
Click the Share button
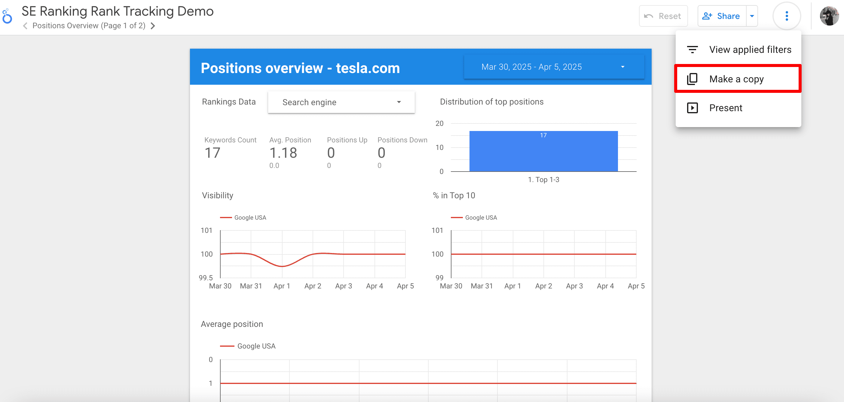click(722, 16)
